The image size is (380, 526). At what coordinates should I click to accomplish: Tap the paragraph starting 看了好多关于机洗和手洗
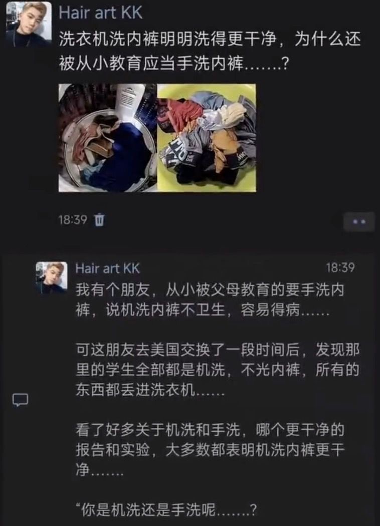[x=210, y=450]
